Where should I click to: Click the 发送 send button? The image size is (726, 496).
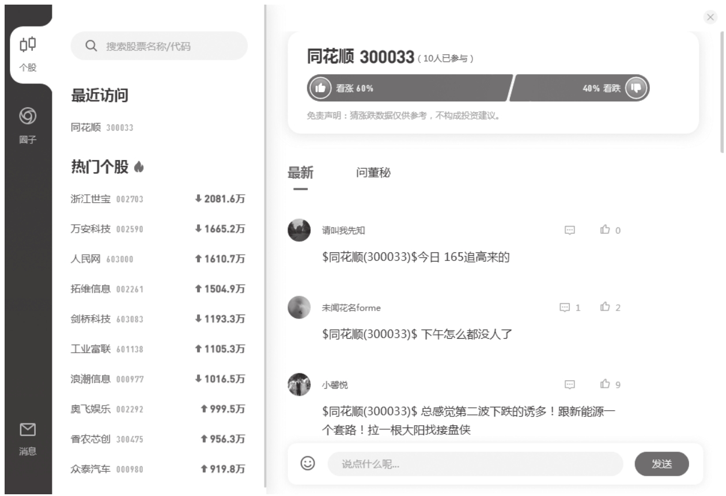[661, 464]
